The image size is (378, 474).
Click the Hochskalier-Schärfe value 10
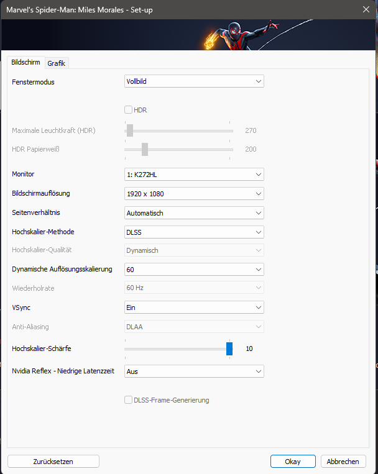click(x=249, y=349)
